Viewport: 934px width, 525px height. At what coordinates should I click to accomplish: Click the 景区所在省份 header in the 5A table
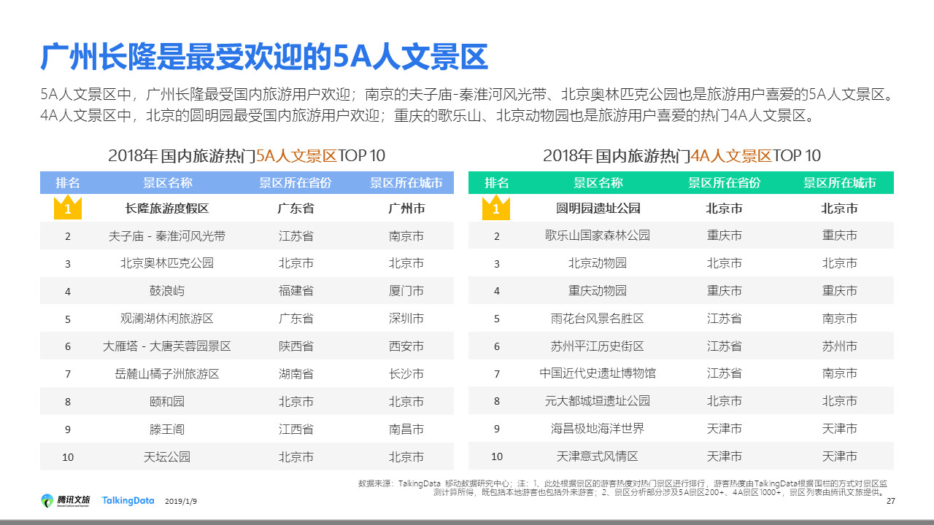pyautogui.click(x=296, y=183)
